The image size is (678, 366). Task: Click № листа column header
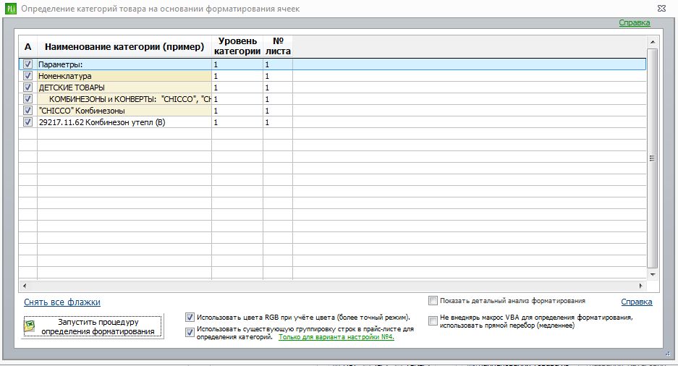coord(278,47)
